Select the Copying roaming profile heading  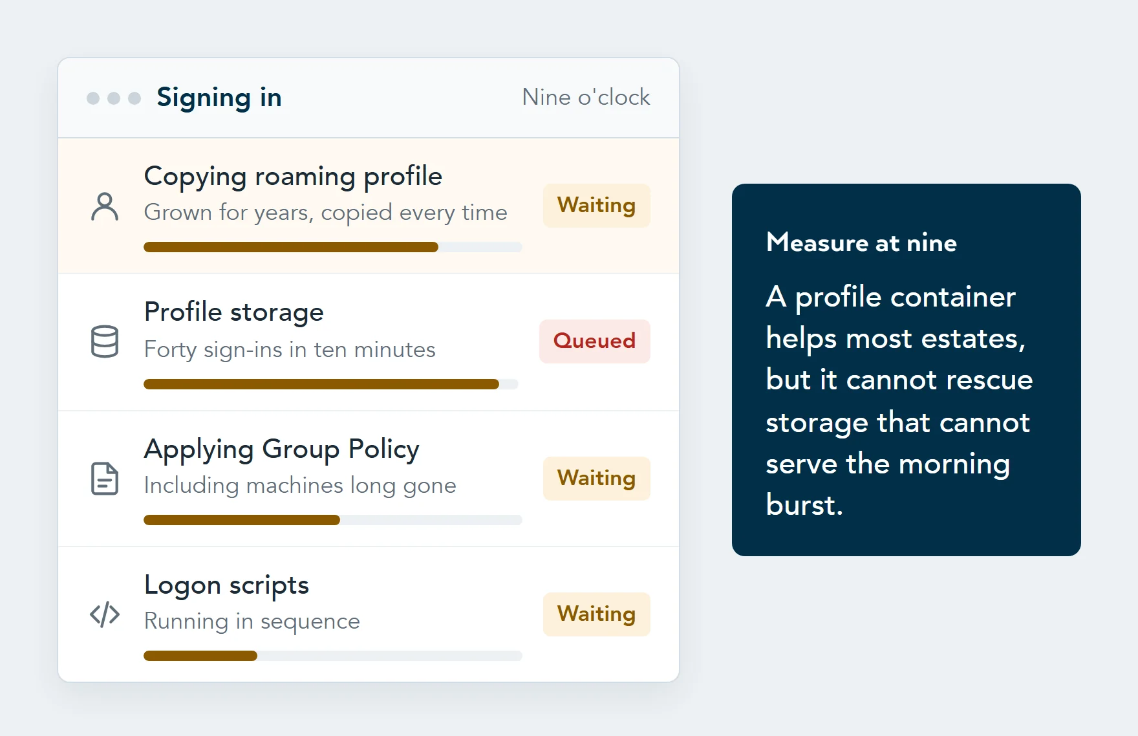(x=293, y=177)
